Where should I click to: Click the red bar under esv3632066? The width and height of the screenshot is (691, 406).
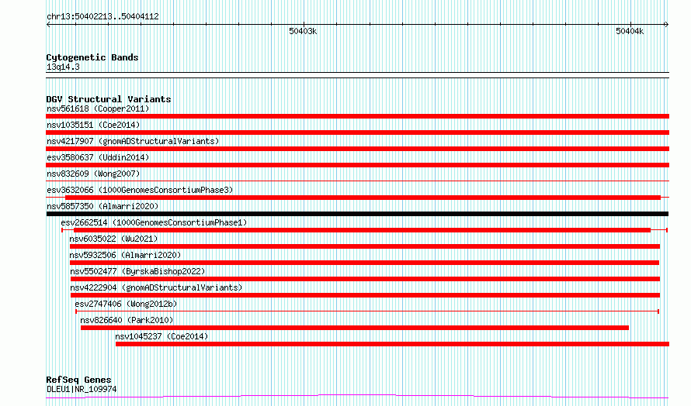363,198
